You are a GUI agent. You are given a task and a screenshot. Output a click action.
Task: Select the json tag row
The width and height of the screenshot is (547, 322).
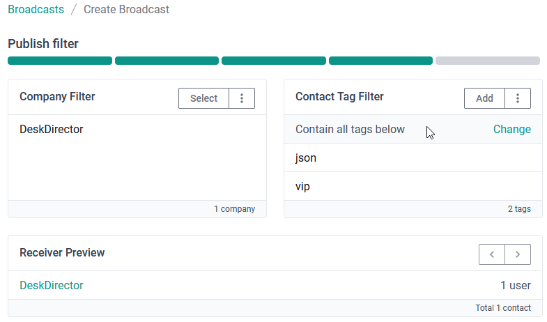click(x=413, y=158)
